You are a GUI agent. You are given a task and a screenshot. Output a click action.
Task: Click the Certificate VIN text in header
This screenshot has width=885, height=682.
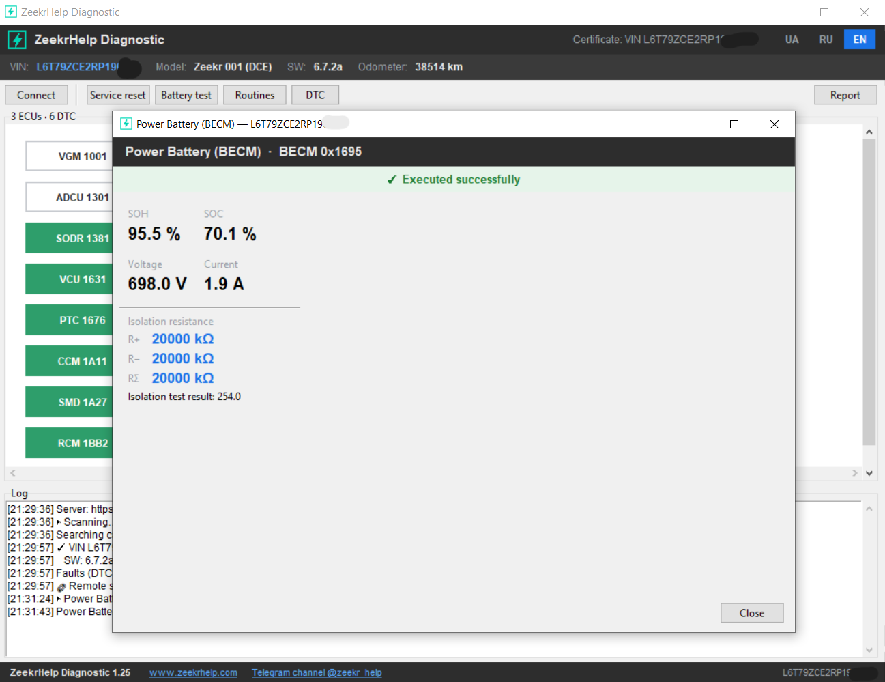(648, 40)
